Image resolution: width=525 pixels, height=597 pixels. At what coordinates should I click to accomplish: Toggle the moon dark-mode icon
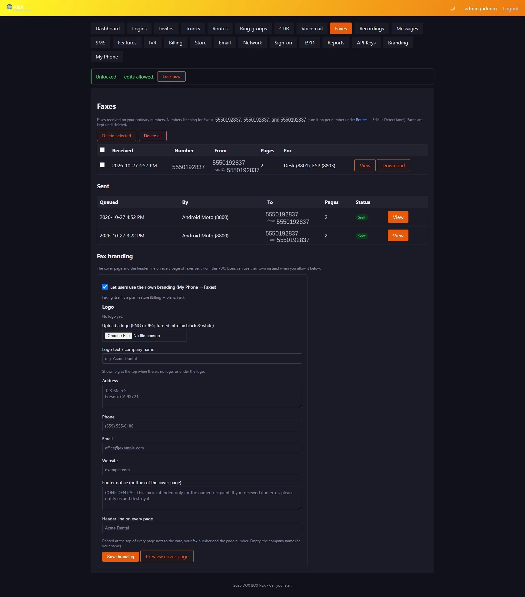pyautogui.click(x=452, y=8)
